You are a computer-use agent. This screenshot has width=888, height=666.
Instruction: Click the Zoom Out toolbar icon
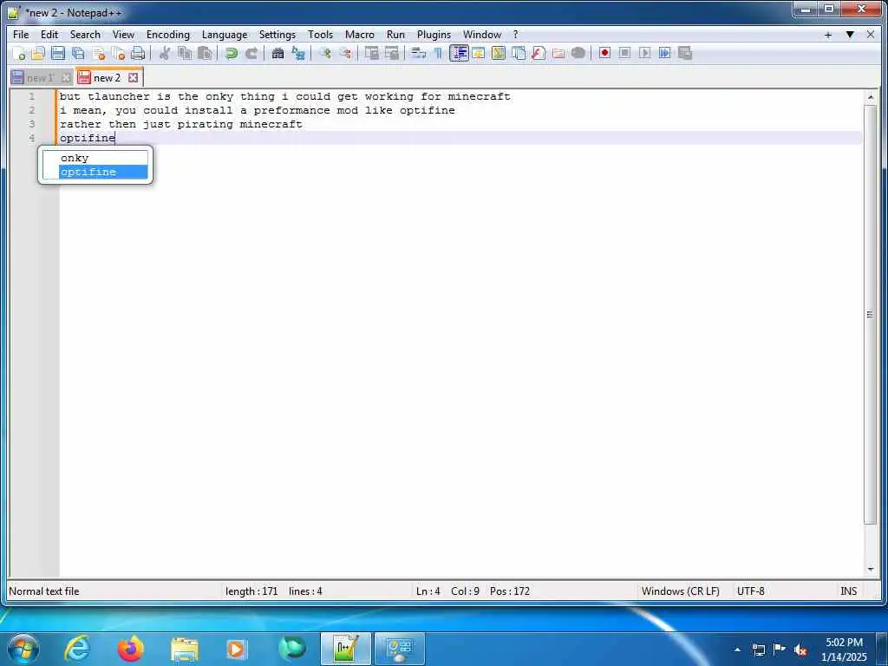344,53
